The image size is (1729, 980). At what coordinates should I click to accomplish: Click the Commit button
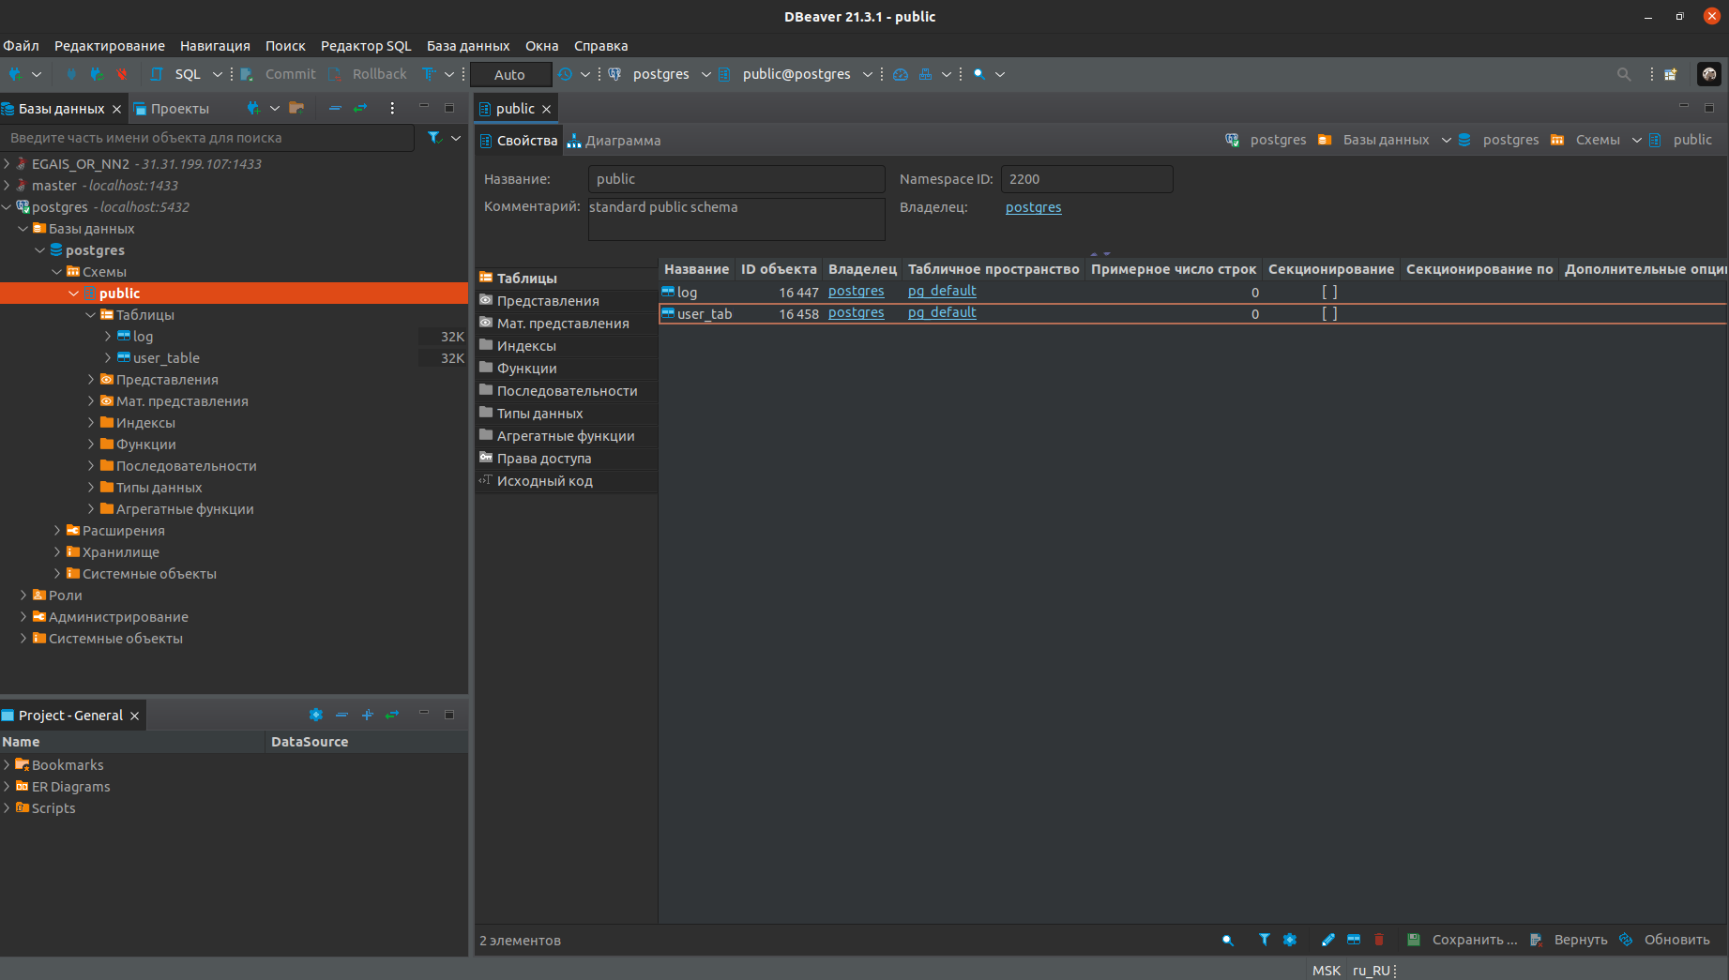279,74
